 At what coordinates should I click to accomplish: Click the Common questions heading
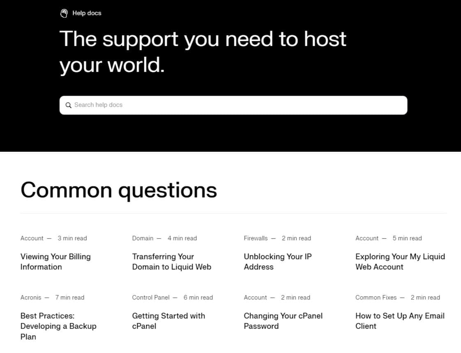tap(119, 190)
